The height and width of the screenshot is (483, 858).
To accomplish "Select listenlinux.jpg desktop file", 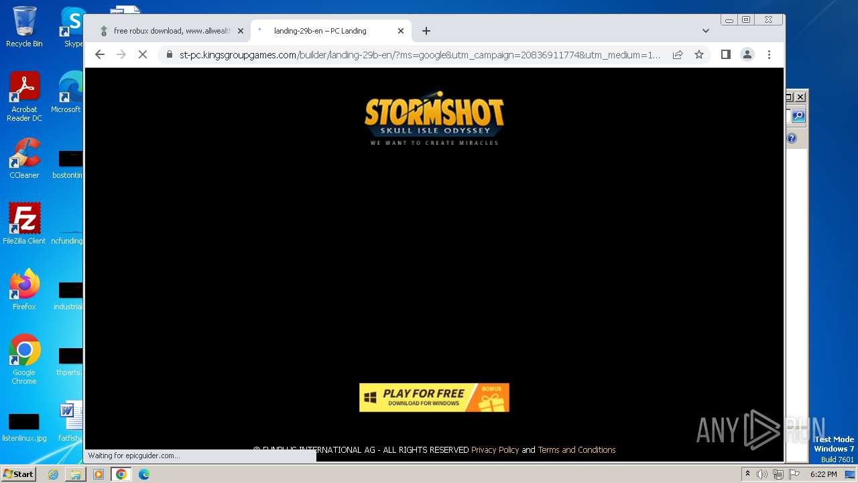I will [24, 427].
